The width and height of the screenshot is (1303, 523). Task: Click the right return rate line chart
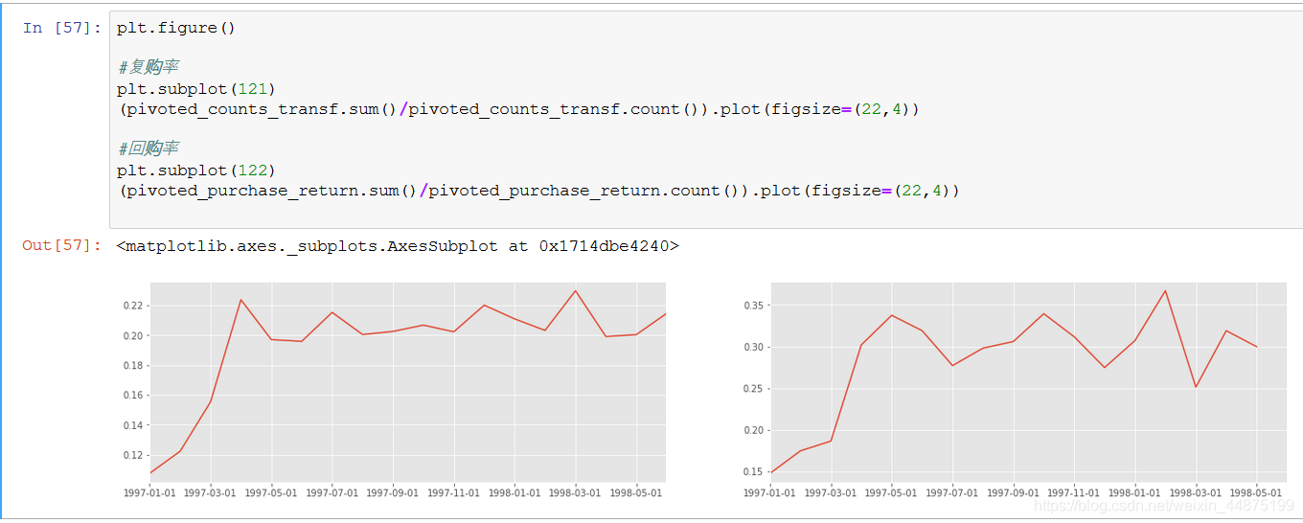[x=1028, y=382]
